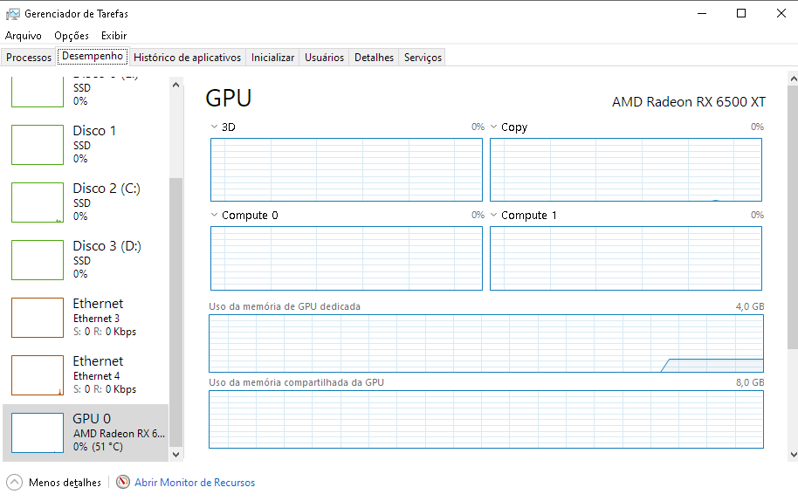Click the Task Manager icon in title bar
Viewport: 798px width, 501px height.
[13, 14]
